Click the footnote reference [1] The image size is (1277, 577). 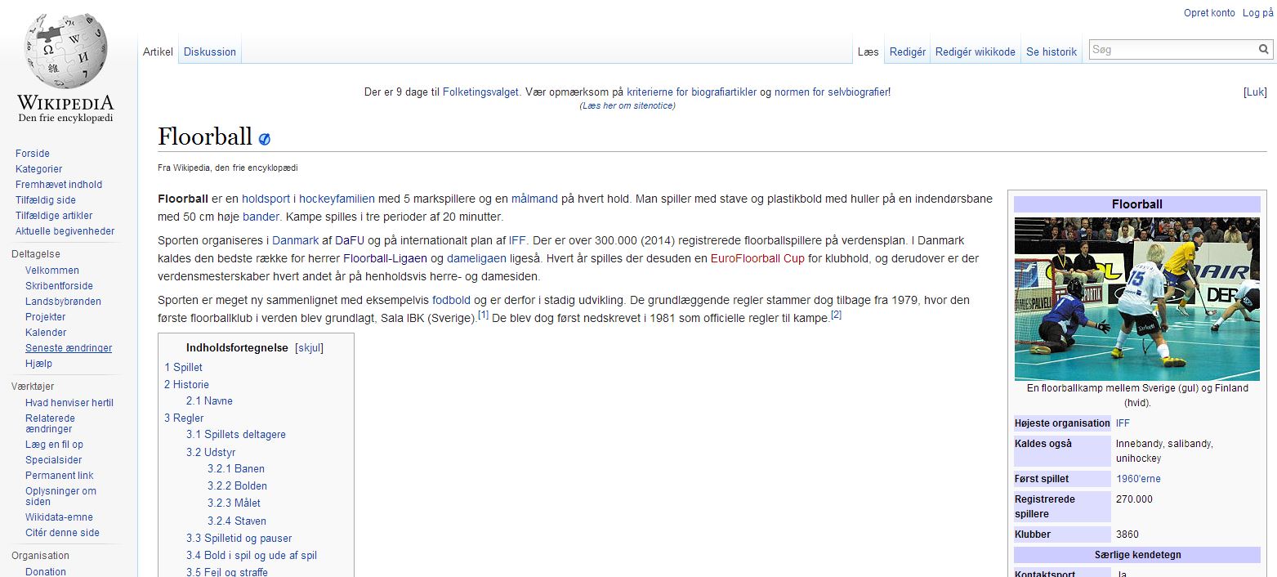(x=483, y=315)
